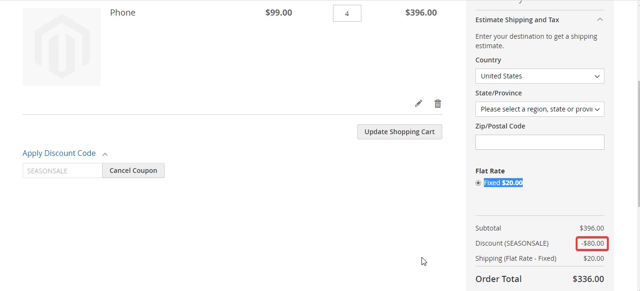This screenshot has width=640, height=291.
Task: Edit the Phone cart item
Action: tap(418, 103)
